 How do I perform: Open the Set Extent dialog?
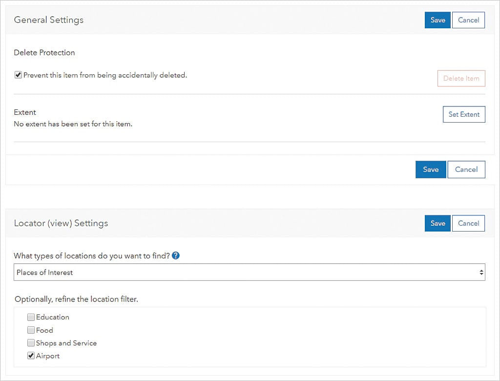point(464,114)
